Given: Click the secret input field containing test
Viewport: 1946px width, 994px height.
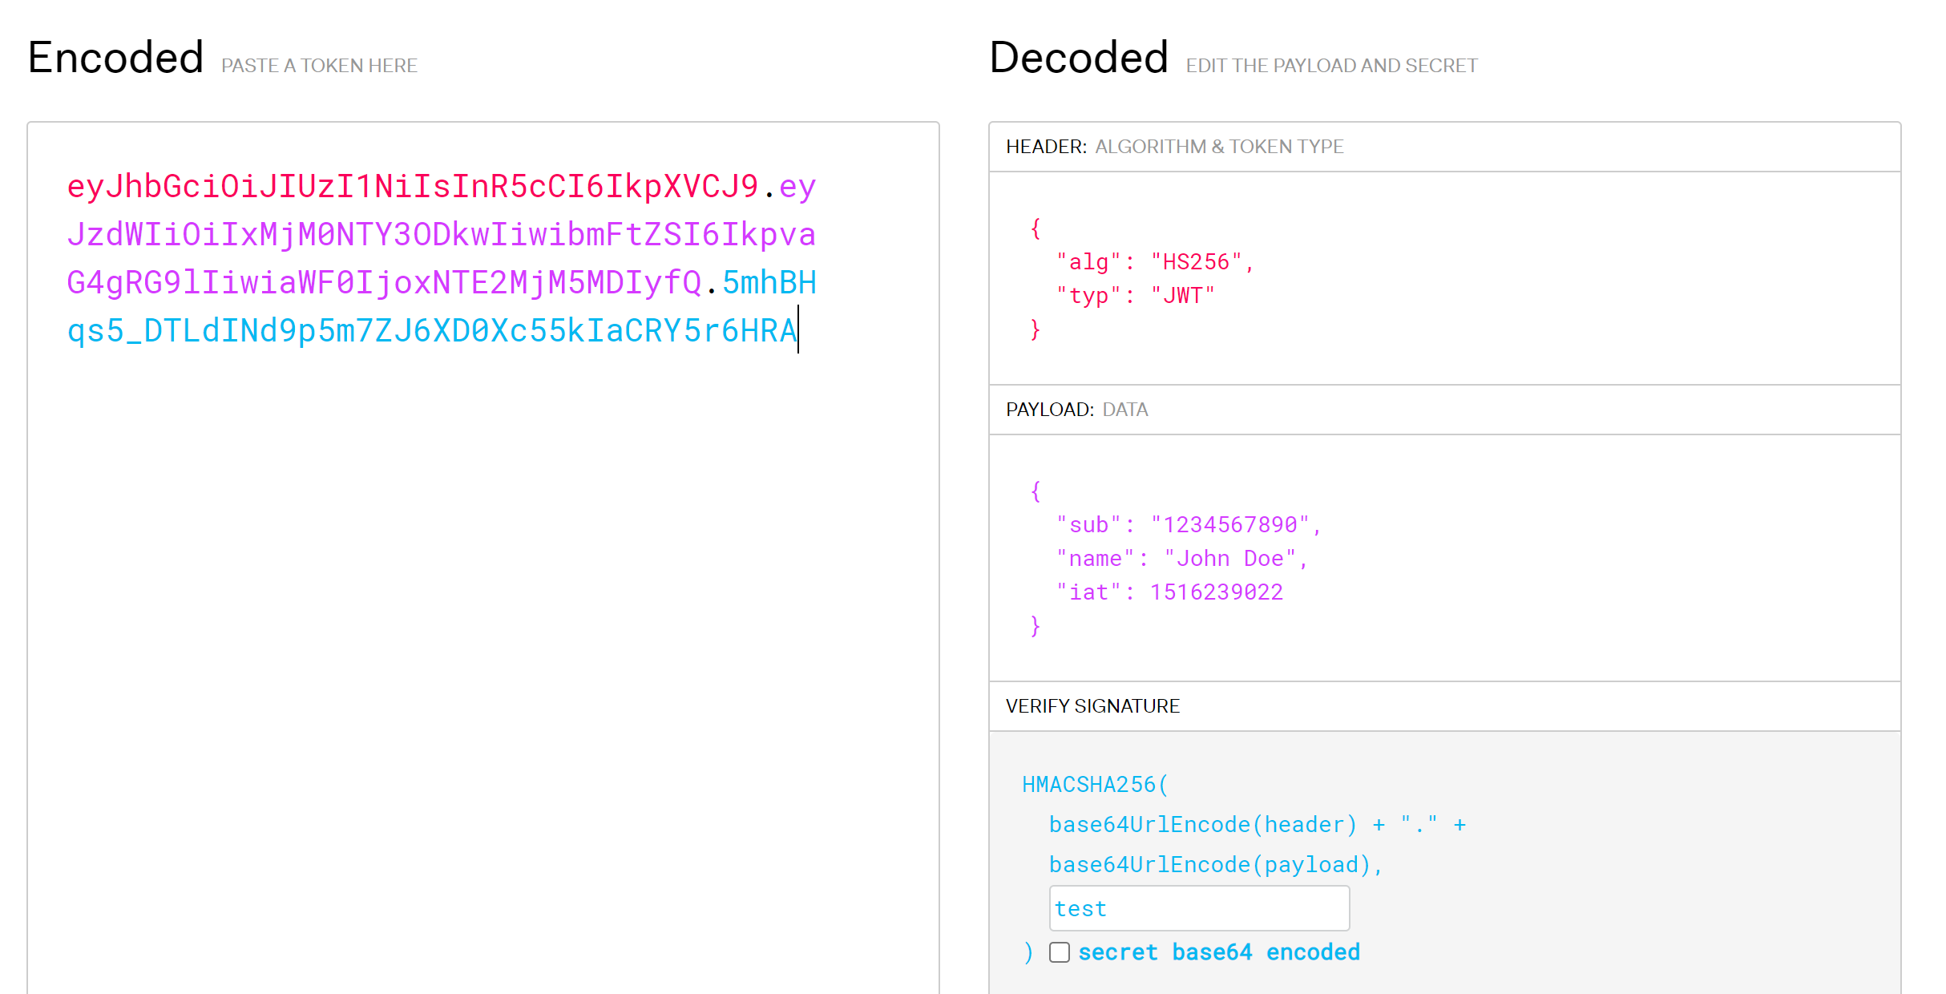Looking at the screenshot, I should 1199,908.
